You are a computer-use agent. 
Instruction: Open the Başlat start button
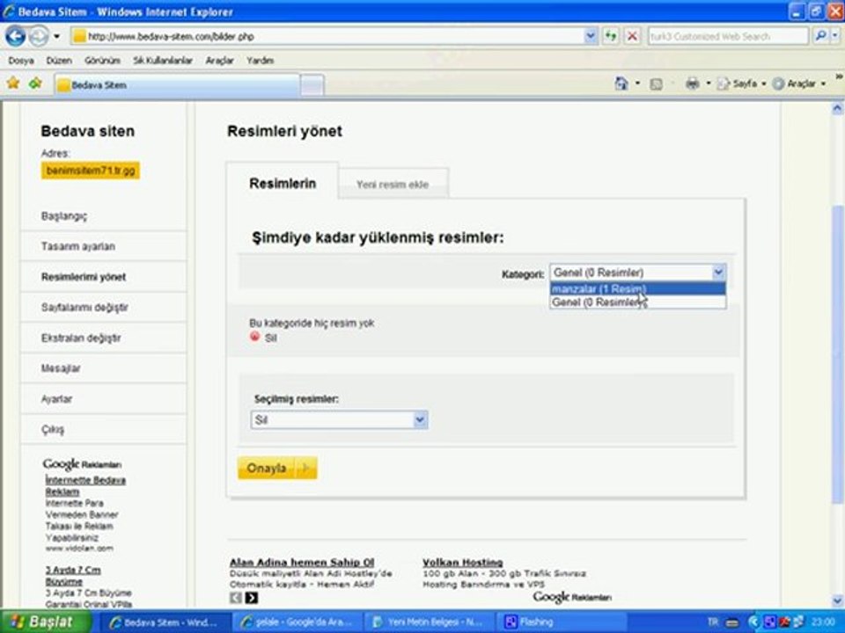46,622
